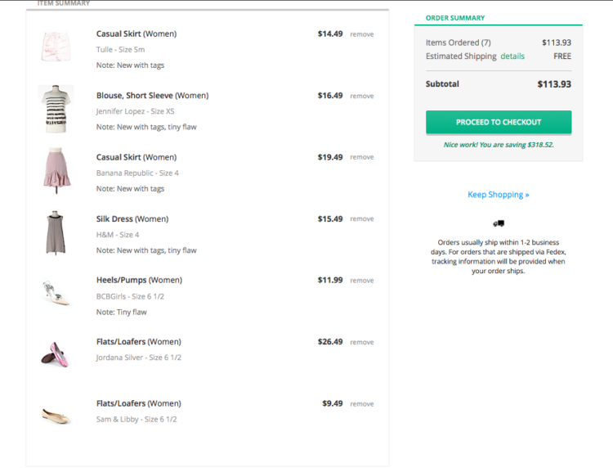The image size is (613, 468).
Task: Open the H&M silk dress image
Action: point(56,233)
